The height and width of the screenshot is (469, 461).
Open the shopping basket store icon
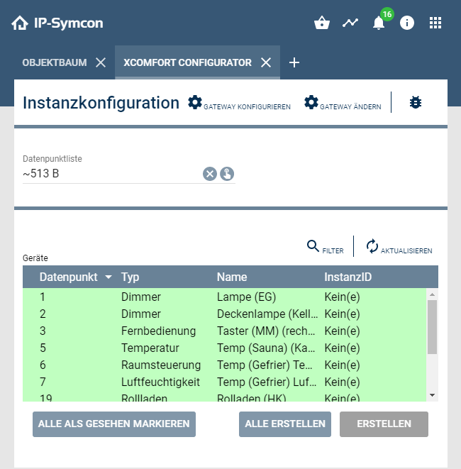pyautogui.click(x=322, y=23)
